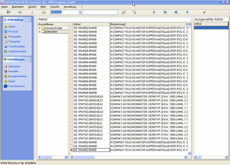
Task: Click the search magnifier icon in toolbar
Action: pos(124,12)
